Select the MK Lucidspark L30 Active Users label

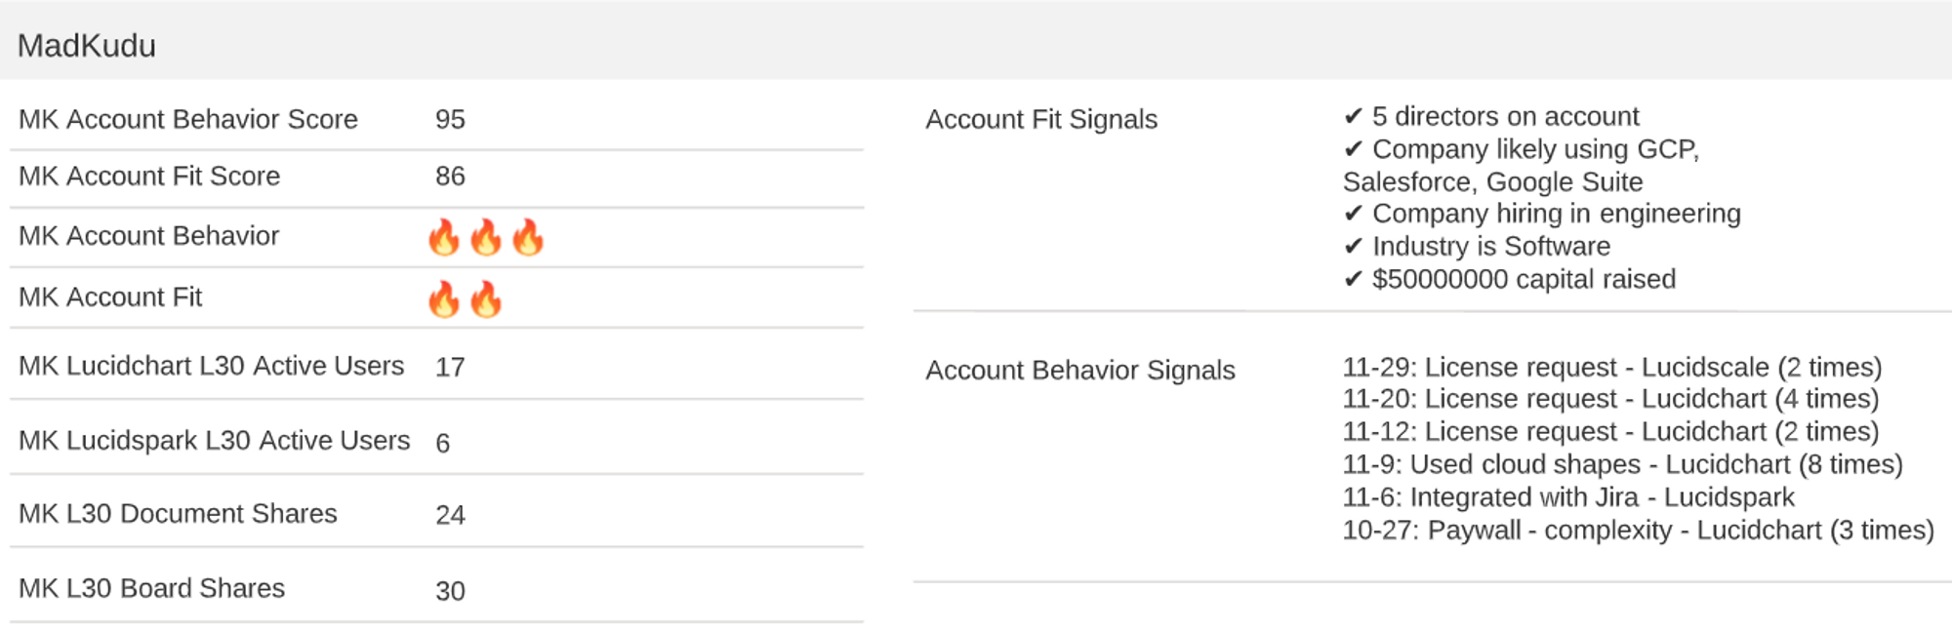(214, 441)
